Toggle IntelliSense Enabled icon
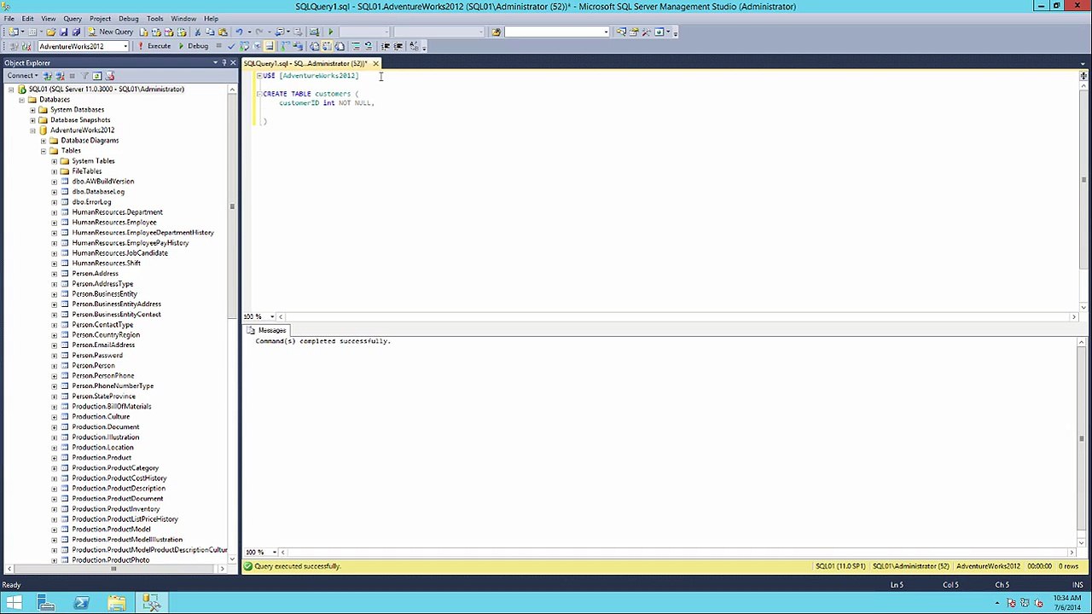Image resolution: width=1092 pixels, height=614 pixels. click(x=269, y=46)
